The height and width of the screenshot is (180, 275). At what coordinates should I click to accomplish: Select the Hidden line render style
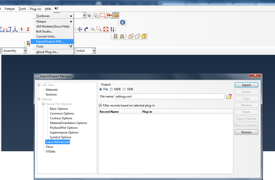click(137, 36)
